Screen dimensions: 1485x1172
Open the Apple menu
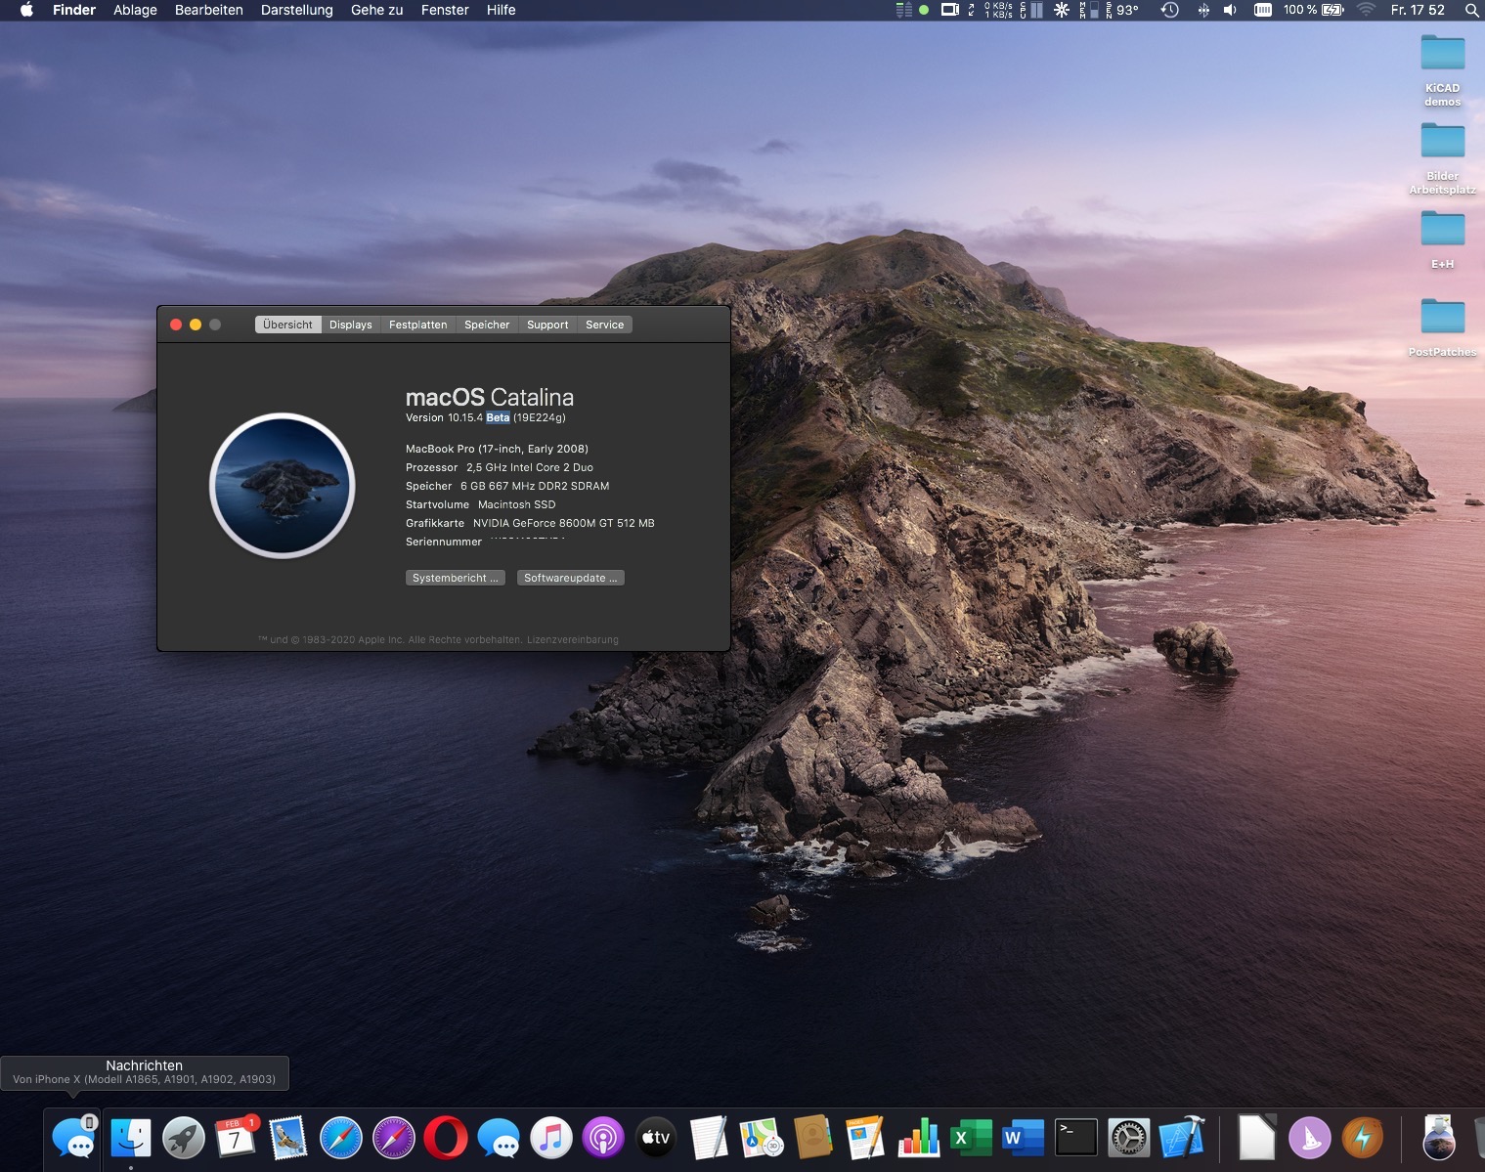[x=26, y=10]
